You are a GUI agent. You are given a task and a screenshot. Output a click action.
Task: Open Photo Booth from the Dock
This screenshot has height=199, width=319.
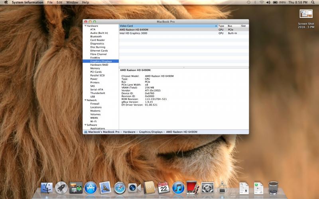[193, 187]
